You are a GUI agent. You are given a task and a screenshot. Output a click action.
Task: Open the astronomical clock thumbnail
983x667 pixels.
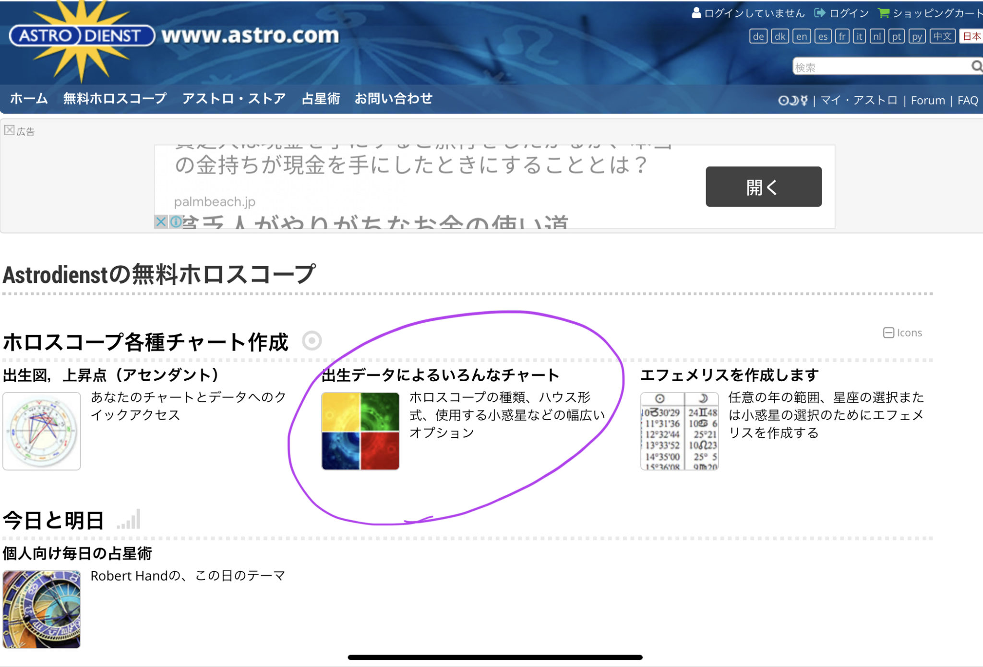click(42, 609)
